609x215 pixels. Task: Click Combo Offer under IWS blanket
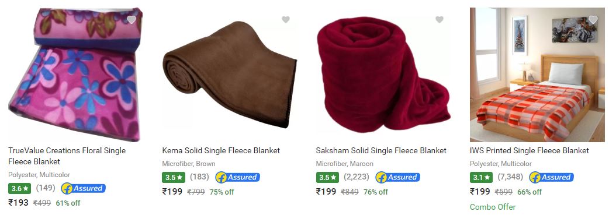(493, 207)
